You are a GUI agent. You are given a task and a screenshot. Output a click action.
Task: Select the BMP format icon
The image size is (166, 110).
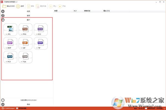11,43
